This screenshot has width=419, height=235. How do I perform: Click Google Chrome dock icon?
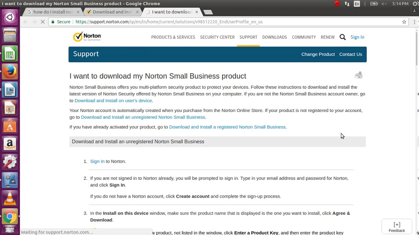coord(10,216)
